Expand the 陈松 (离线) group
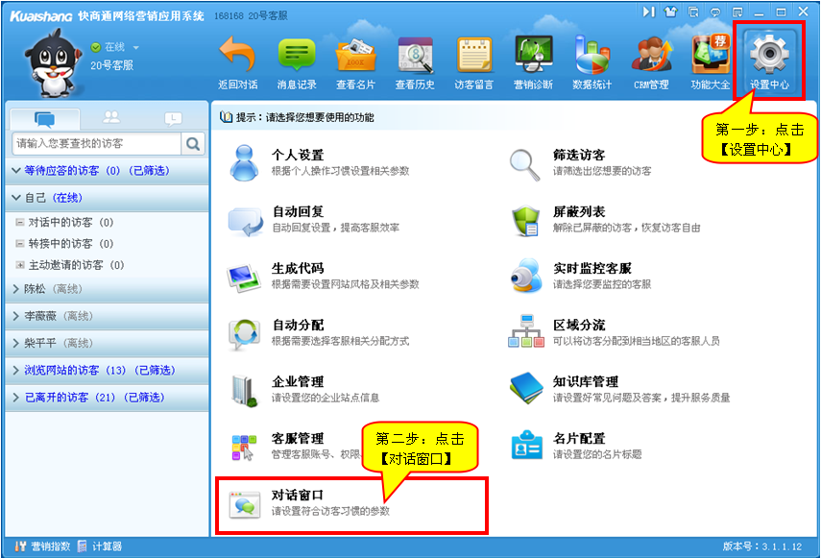The height and width of the screenshot is (558, 821). tap(16, 289)
